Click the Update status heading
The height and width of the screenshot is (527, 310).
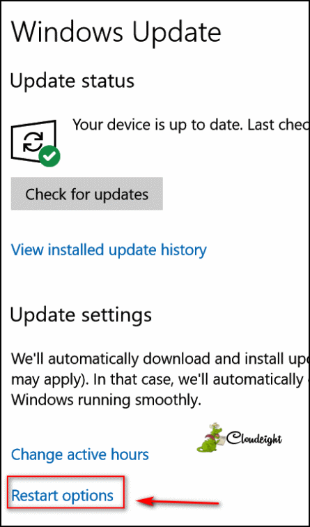[72, 81]
